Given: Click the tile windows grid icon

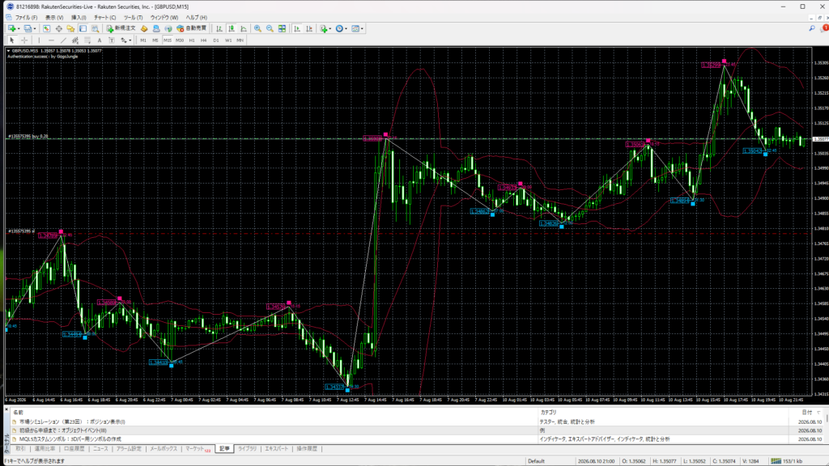Looking at the screenshot, I should point(283,28).
